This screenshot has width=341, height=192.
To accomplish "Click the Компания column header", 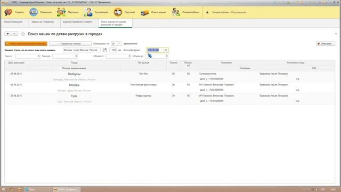I will pyautogui.click(x=226, y=63).
